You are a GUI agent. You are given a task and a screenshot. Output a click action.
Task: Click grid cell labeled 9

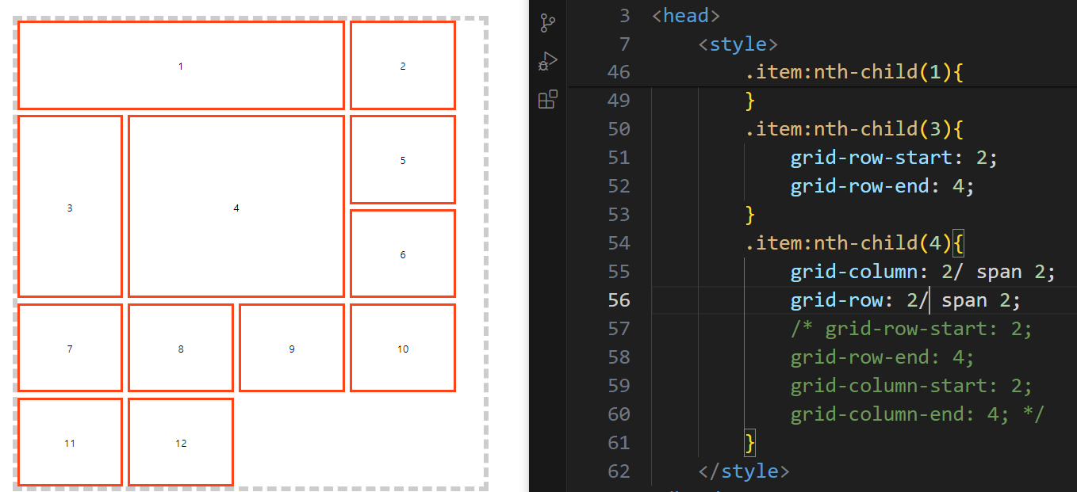pyautogui.click(x=292, y=348)
